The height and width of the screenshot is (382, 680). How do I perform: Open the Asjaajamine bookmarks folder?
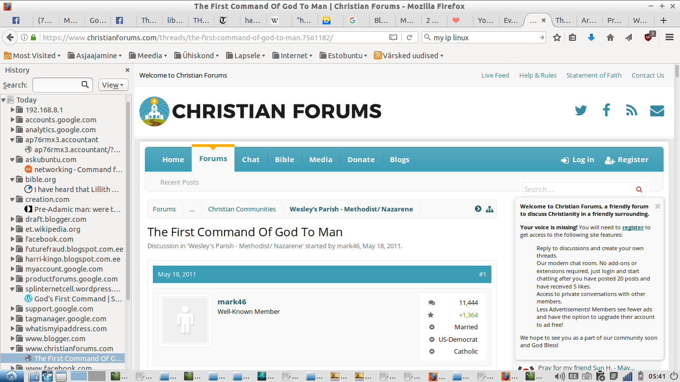[95, 56]
